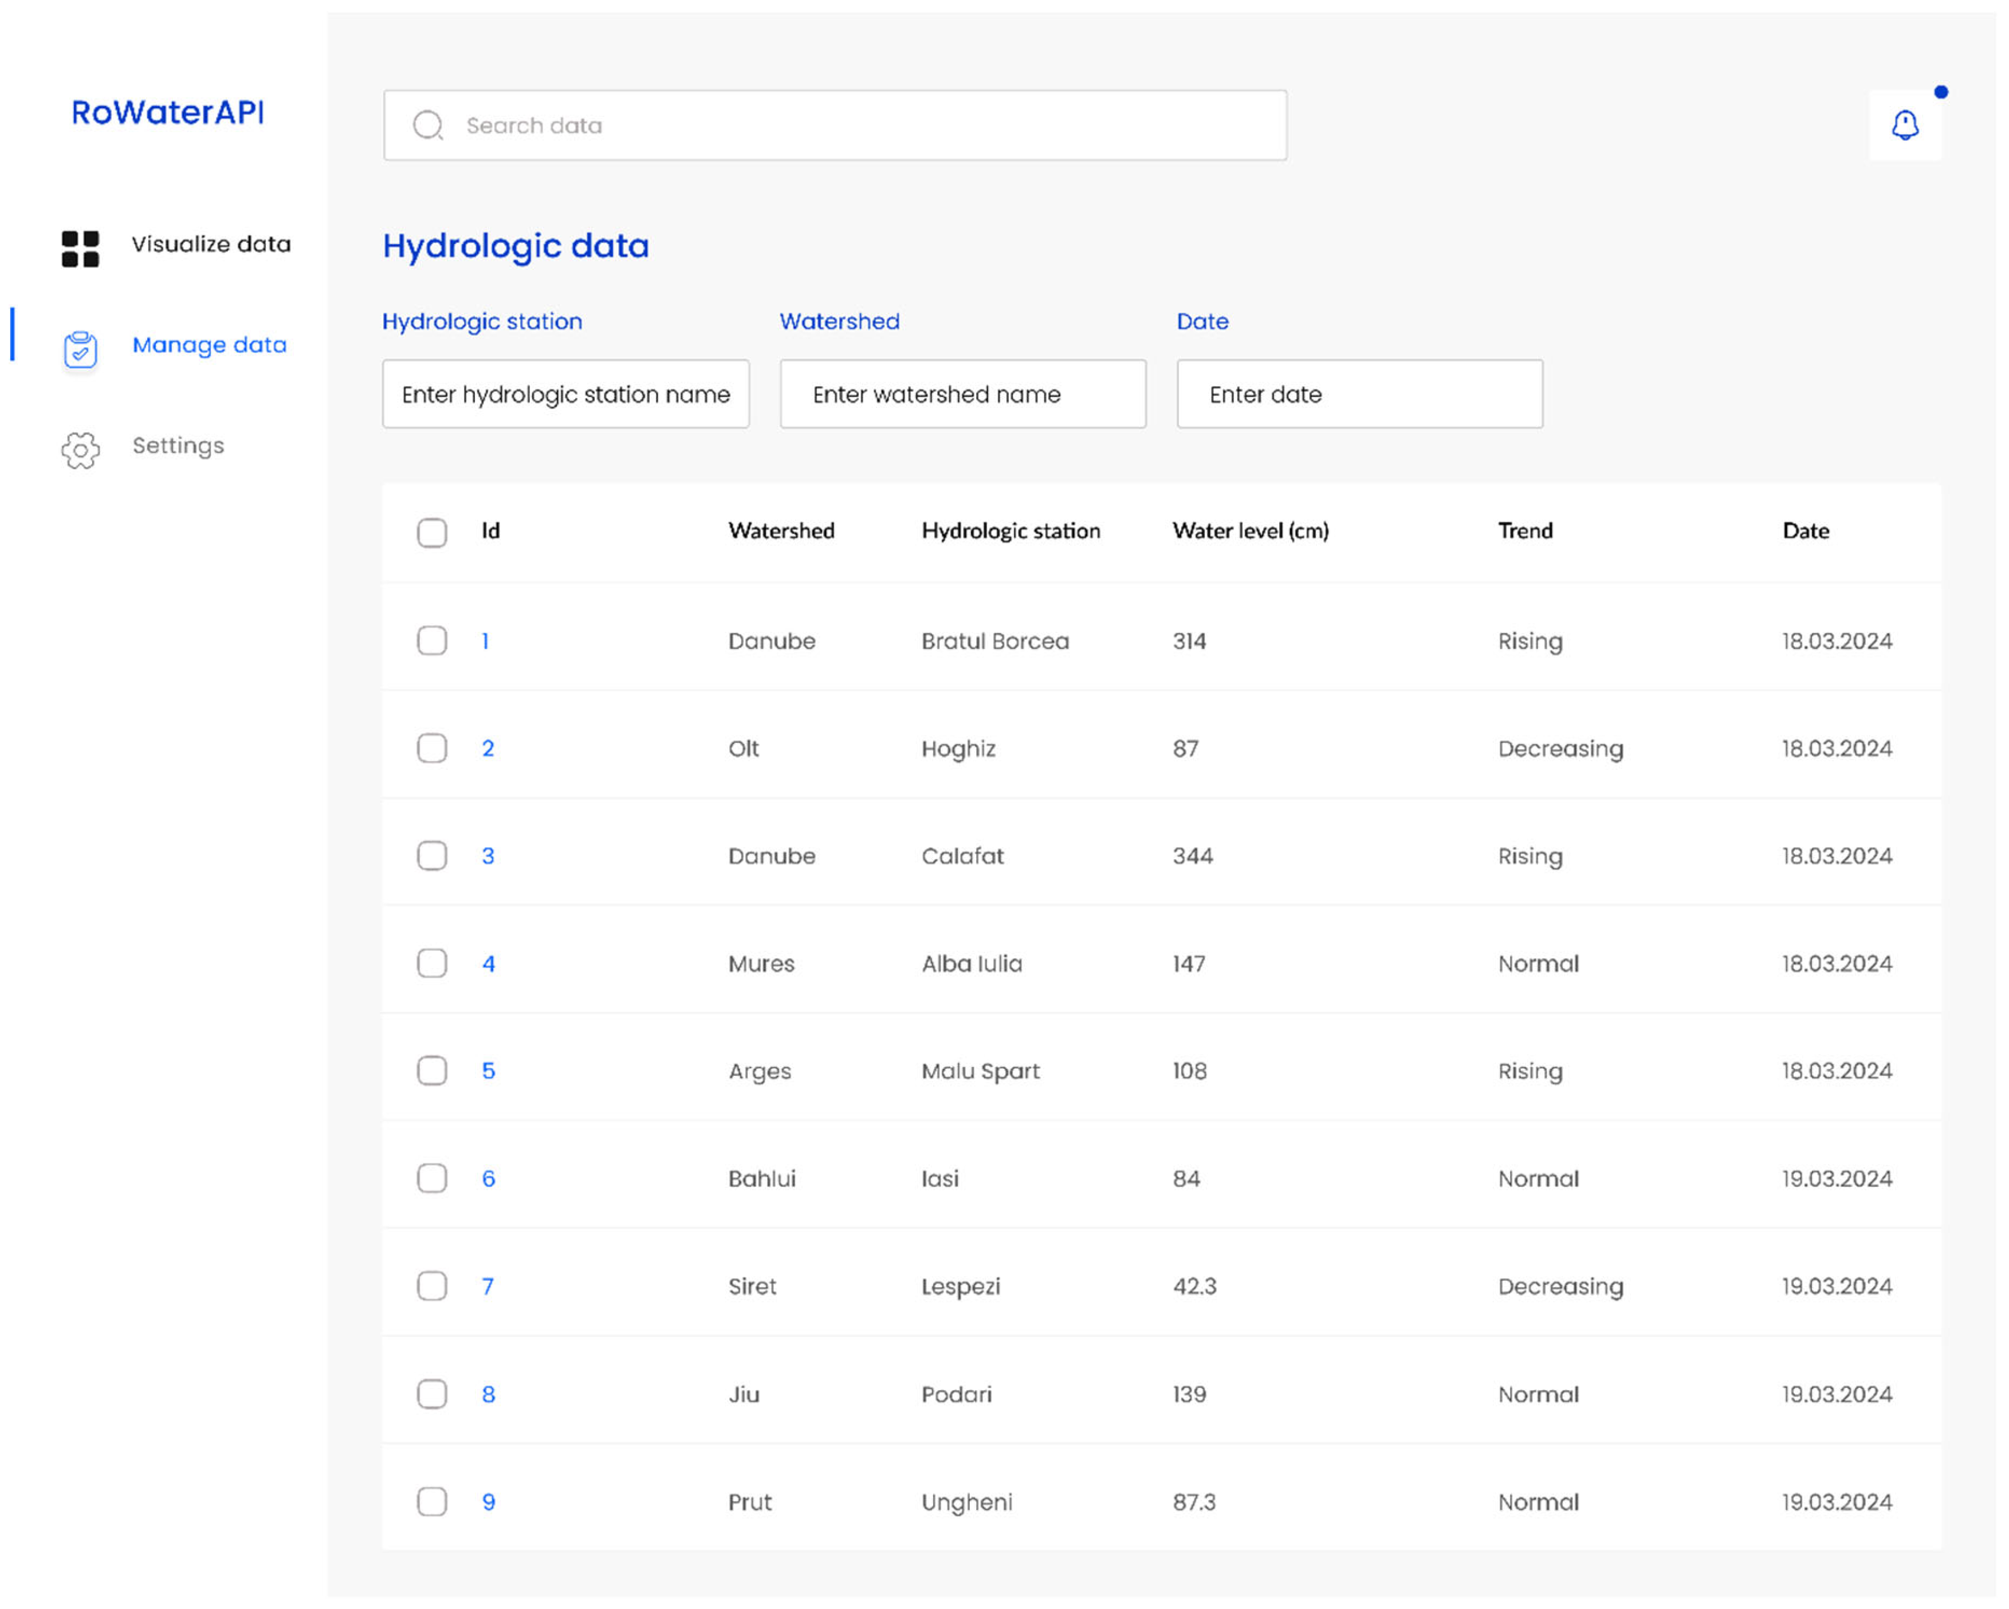Click the 42.3 water level value

click(x=1194, y=1287)
